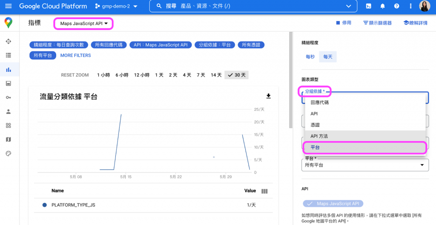436x225 pixels.
Task: Click the 停用 disable button
Action: pos(344,23)
